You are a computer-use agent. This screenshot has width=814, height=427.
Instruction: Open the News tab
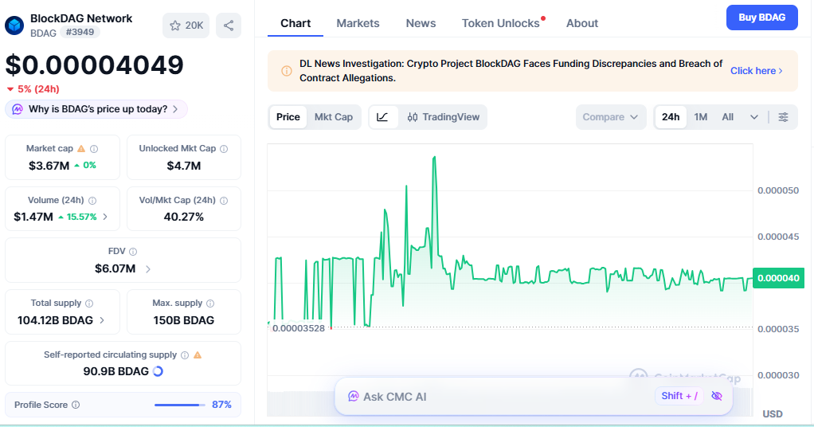[x=421, y=23]
